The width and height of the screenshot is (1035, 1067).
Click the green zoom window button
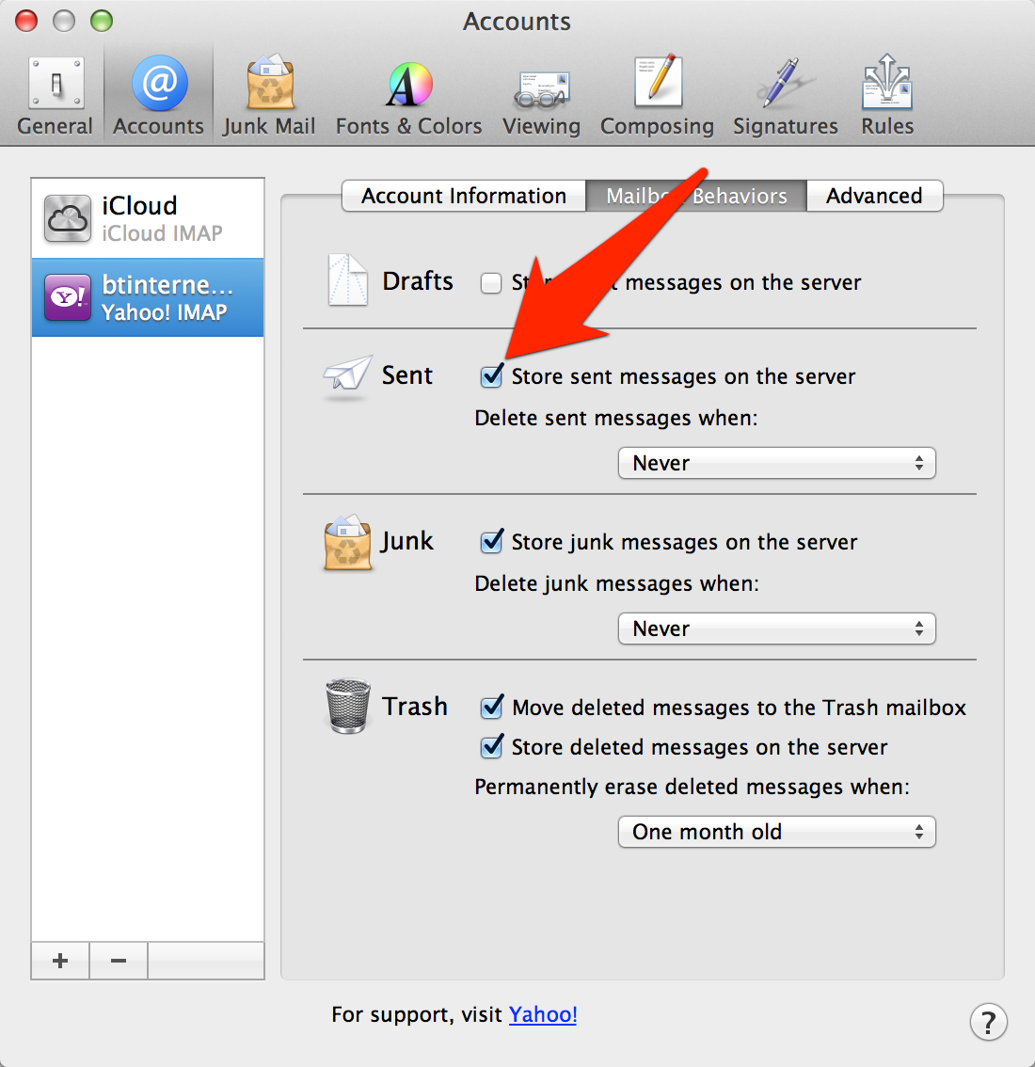(102, 21)
